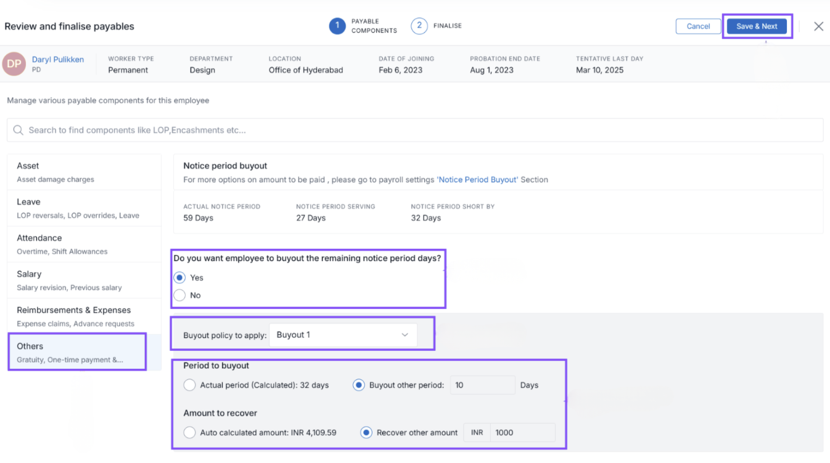Select Recover other amount option
Screen dimensions: 830x463
point(366,433)
